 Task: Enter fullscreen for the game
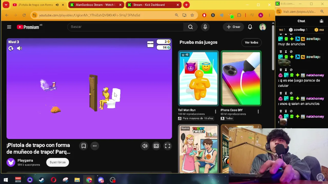click(x=167, y=146)
